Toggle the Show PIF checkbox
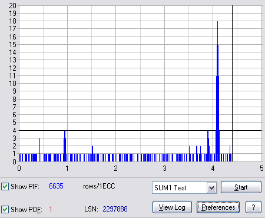 click(x=5, y=186)
